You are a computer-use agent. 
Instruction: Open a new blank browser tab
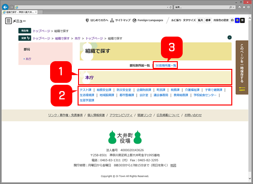click(x=40, y=12)
